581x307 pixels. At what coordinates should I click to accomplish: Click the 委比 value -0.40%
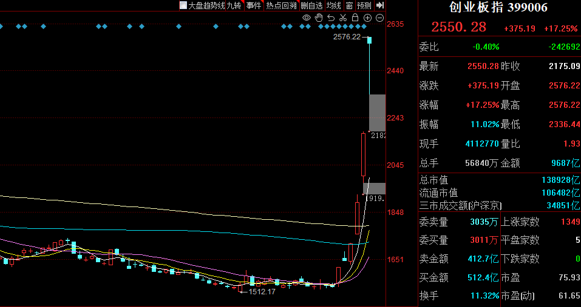click(486, 47)
